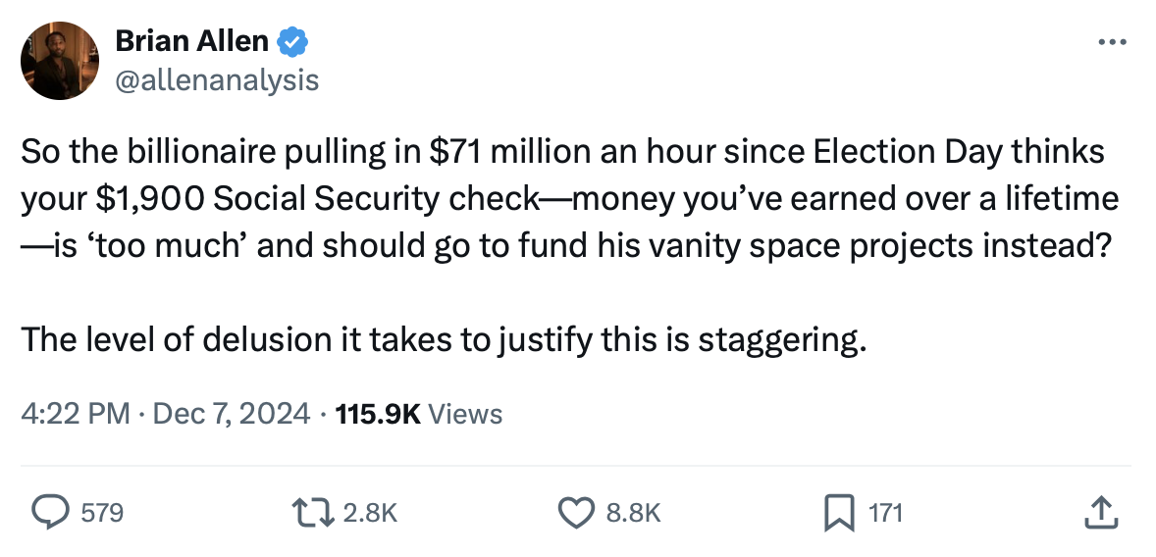Screen dimensions: 1156x557
Task: Click the 115.9K view count number
Action: click(378, 414)
